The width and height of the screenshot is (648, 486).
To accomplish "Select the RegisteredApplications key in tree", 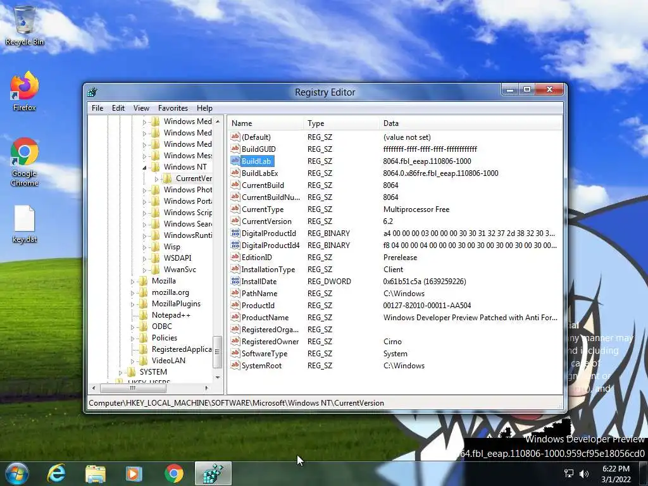I will tap(182, 349).
